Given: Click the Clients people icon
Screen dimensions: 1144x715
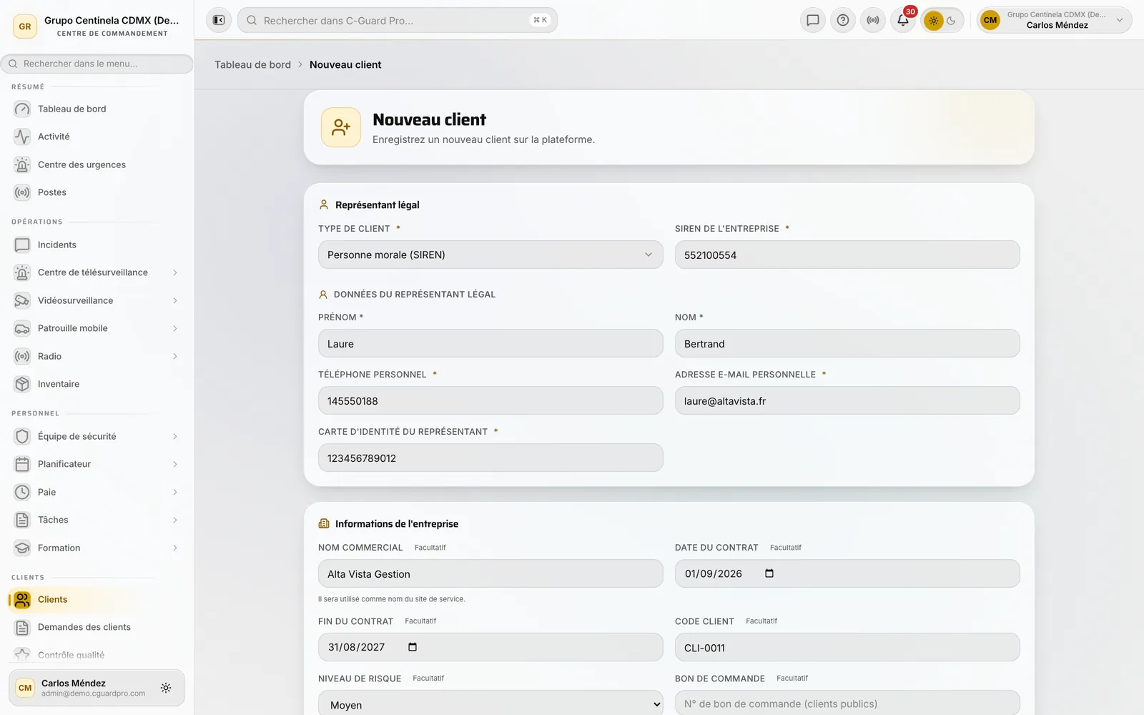Looking at the screenshot, I should click(x=22, y=600).
